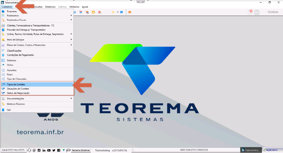Click the blue square toolbar icon

click(x=121, y=12)
